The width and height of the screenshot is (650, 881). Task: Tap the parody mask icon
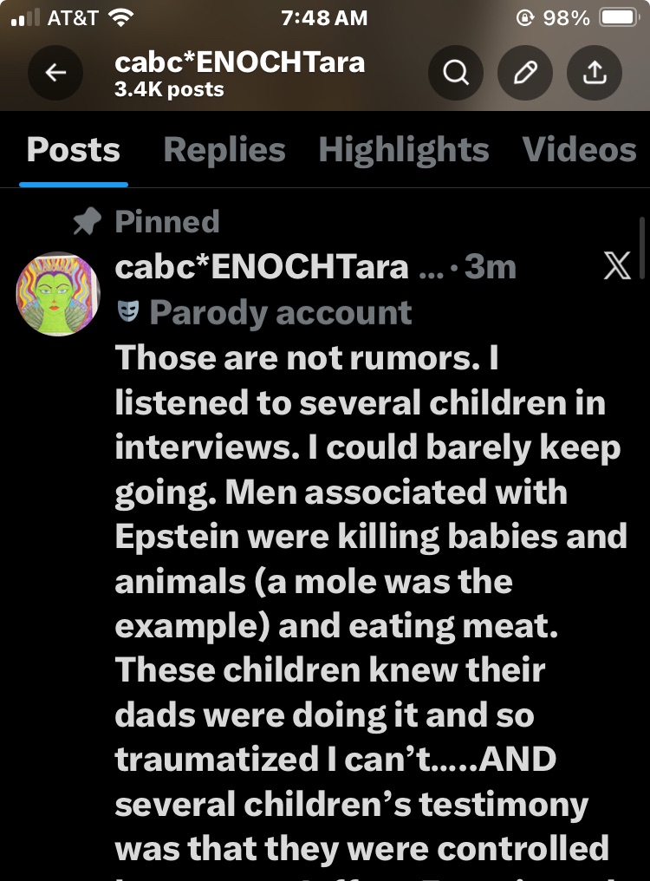pos(127,310)
